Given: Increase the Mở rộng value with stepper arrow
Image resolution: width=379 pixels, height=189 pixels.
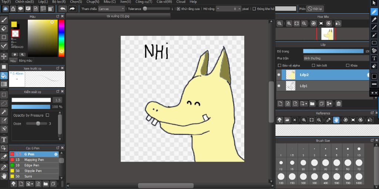Looking at the screenshot, I should (239, 9).
